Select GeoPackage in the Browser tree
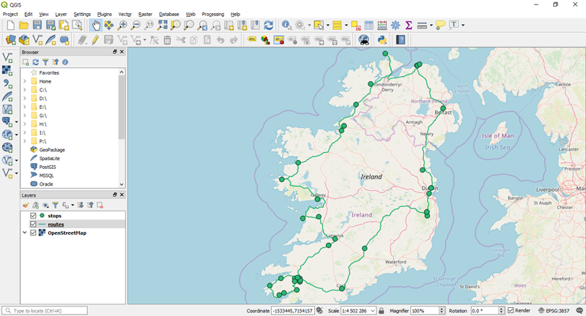The image size is (586, 316). tap(52, 150)
